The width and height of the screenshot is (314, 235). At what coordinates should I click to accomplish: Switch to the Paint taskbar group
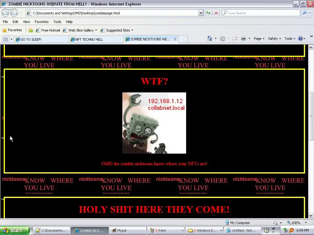coord(165,230)
